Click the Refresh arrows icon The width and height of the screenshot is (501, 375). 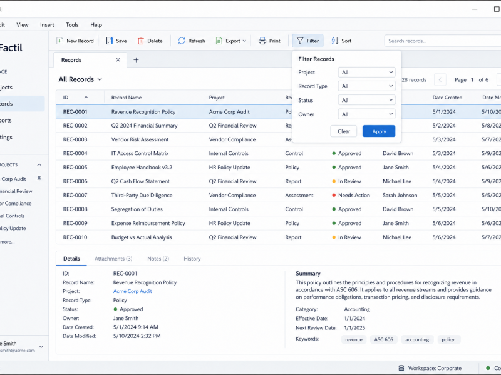182,41
